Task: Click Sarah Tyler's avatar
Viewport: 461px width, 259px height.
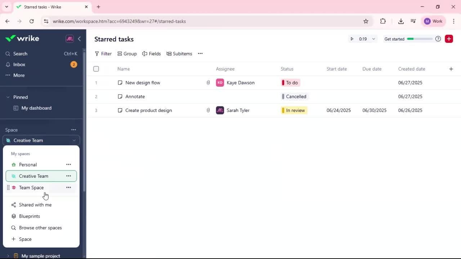Action: tap(220, 110)
